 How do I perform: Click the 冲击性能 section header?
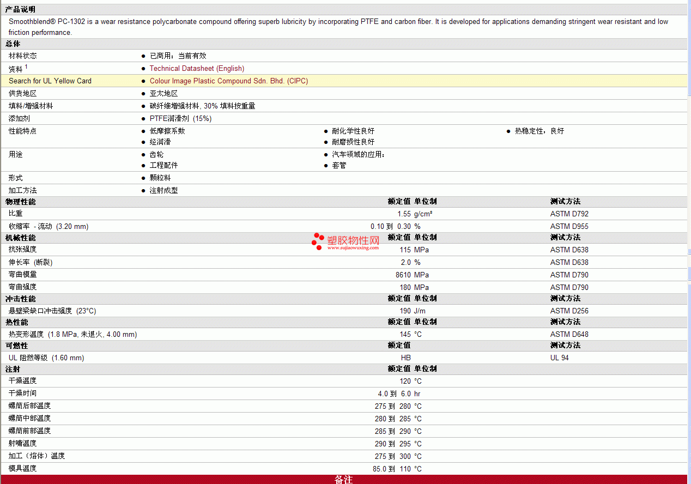pos(20,299)
